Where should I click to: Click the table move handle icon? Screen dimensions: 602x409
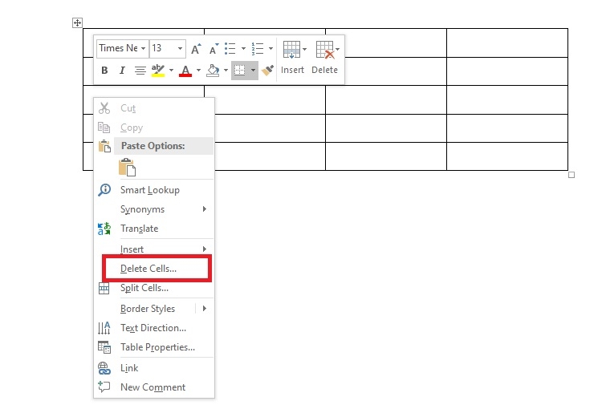77,22
